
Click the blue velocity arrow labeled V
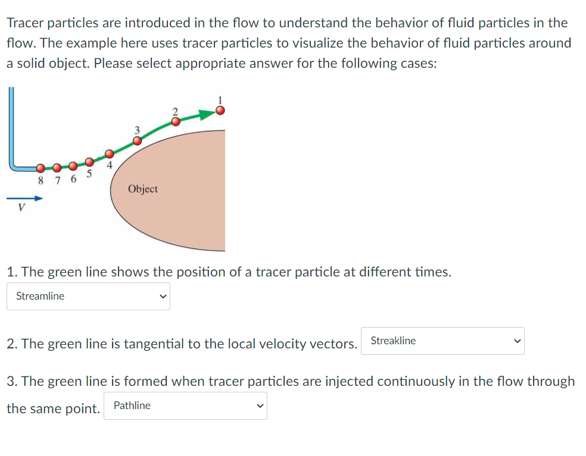tap(25, 198)
